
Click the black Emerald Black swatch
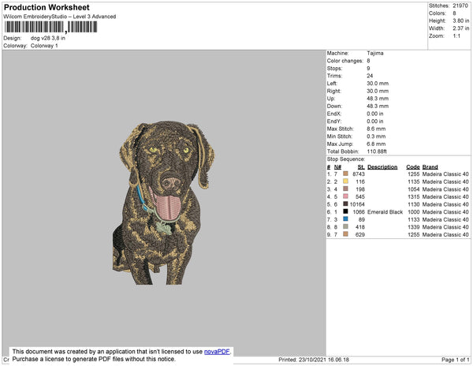346,211
